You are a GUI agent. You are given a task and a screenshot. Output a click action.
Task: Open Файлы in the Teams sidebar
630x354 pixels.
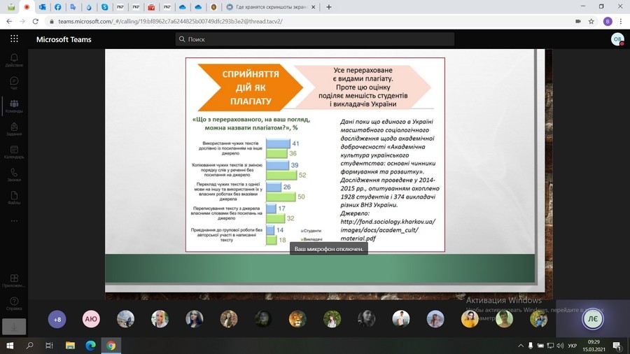pos(14,198)
